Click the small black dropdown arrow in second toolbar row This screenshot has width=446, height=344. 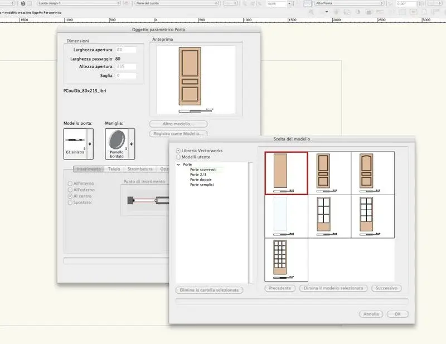point(327,12)
